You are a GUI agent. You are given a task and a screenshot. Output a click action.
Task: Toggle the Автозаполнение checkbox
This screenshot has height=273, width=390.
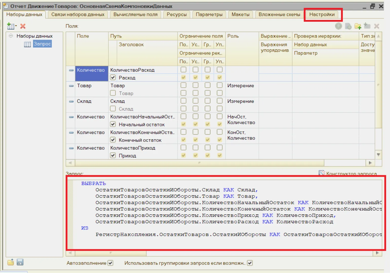tap(110, 263)
